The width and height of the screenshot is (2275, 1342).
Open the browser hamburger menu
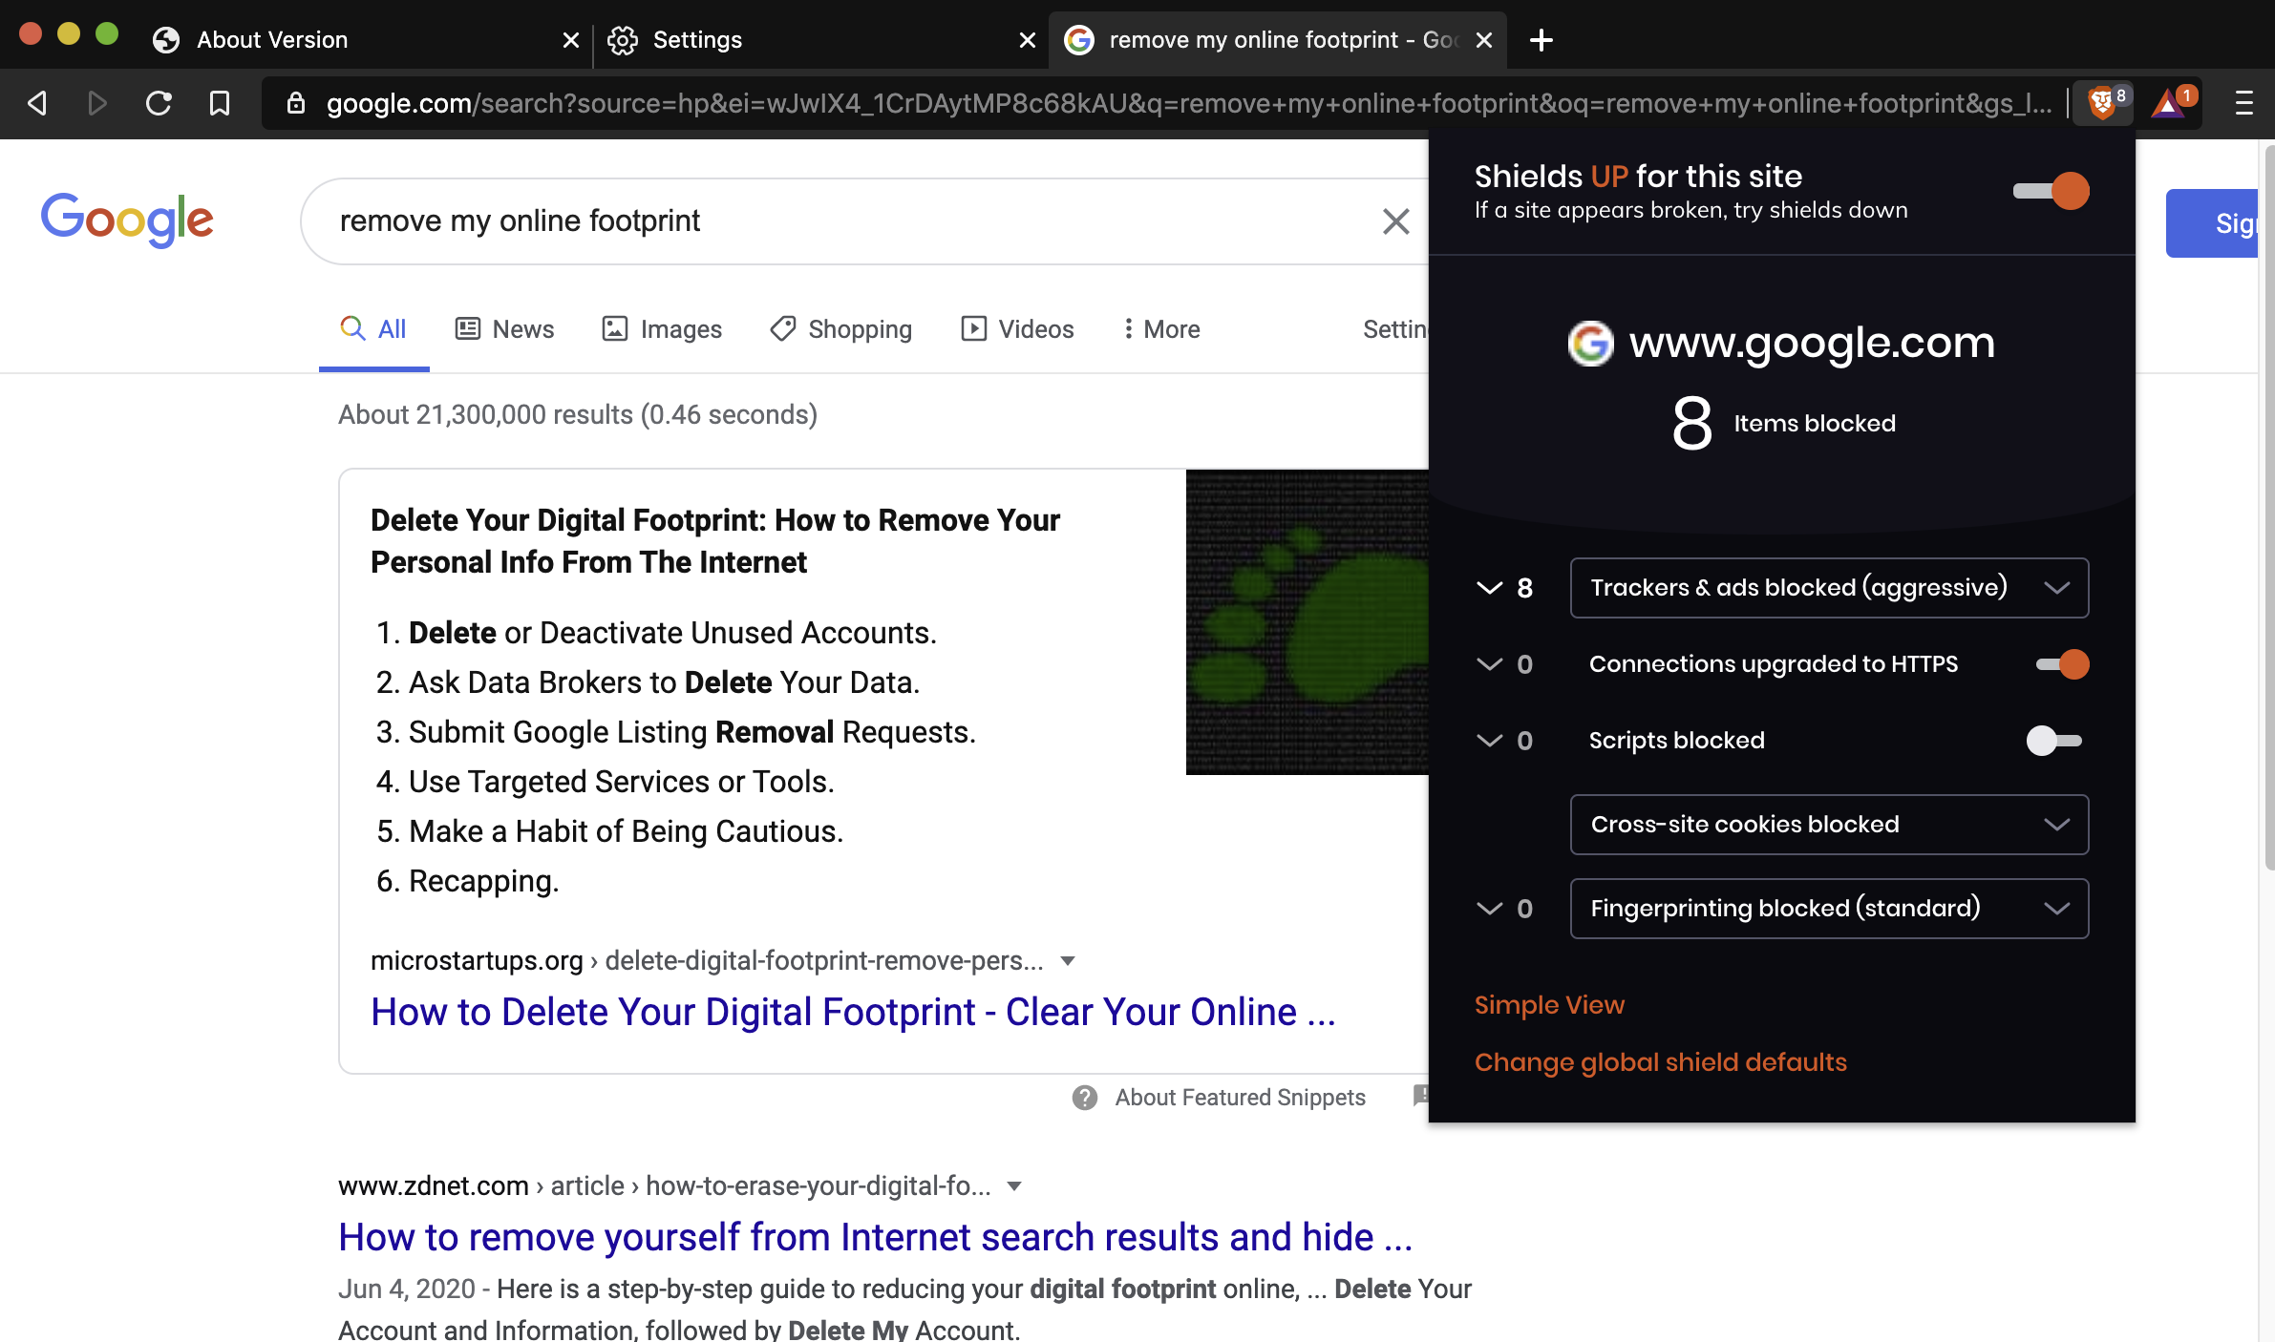click(2244, 103)
